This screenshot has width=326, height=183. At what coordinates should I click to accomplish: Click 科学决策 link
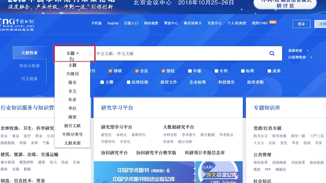point(279,136)
